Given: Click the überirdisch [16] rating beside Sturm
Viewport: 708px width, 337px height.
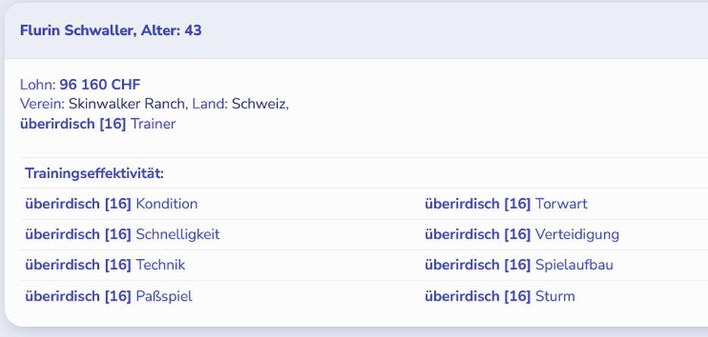Looking at the screenshot, I should (x=477, y=296).
